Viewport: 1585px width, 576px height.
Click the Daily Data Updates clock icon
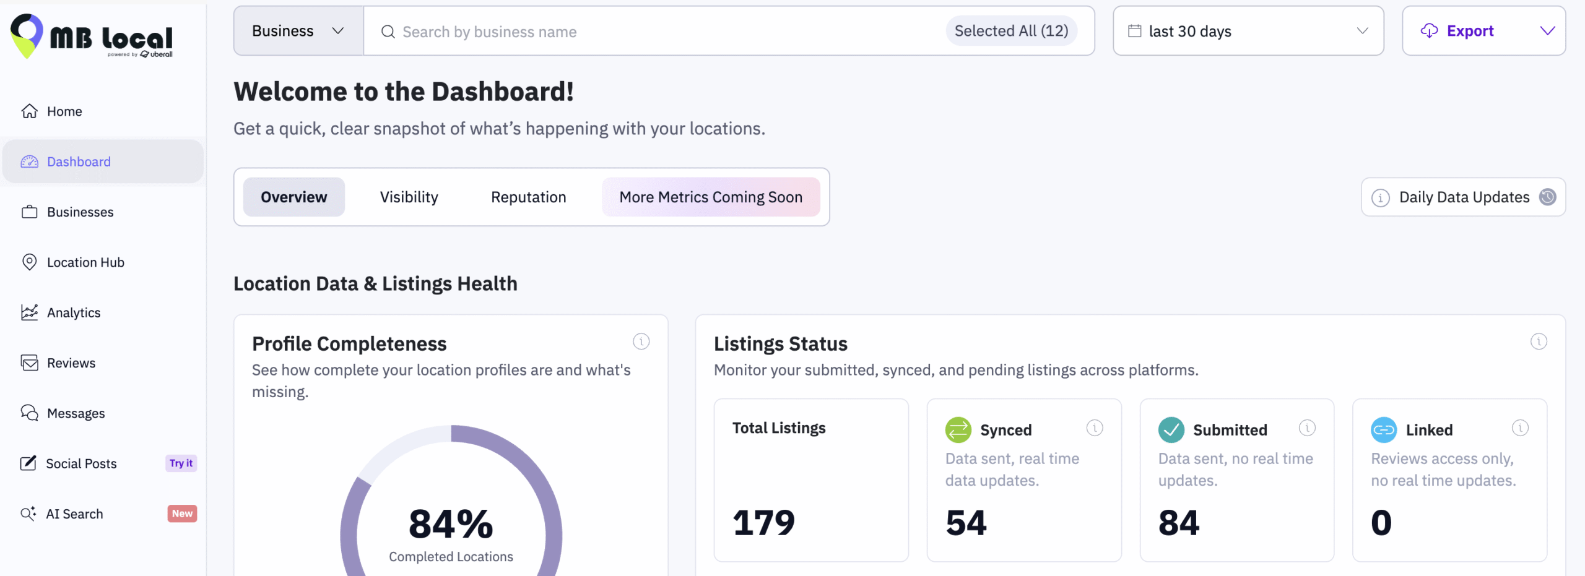pyautogui.click(x=1547, y=197)
